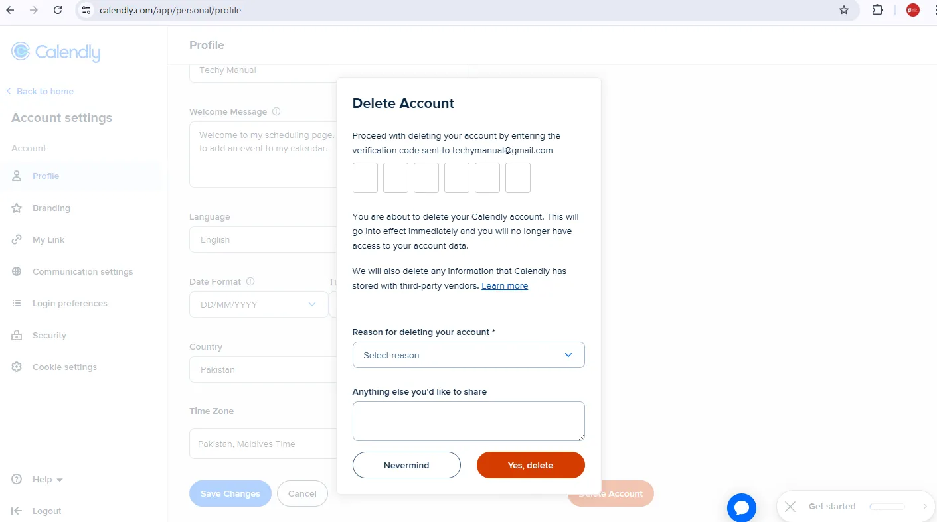Open the Select reason dropdown
937x522 pixels.
[468, 355]
